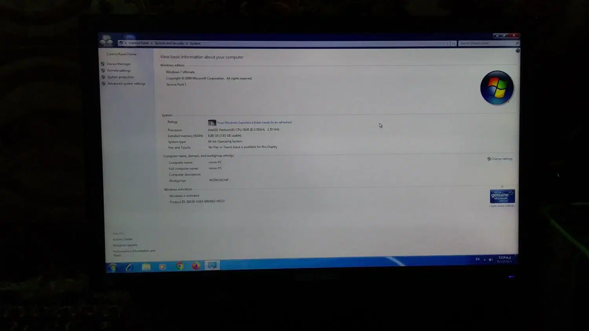Click Learn more online link
The image size is (589, 331).
pos(502,206)
